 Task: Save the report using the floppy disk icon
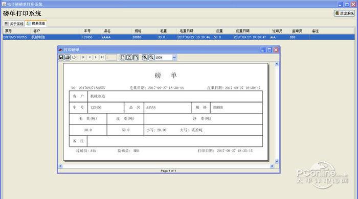[x=61, y=57]
